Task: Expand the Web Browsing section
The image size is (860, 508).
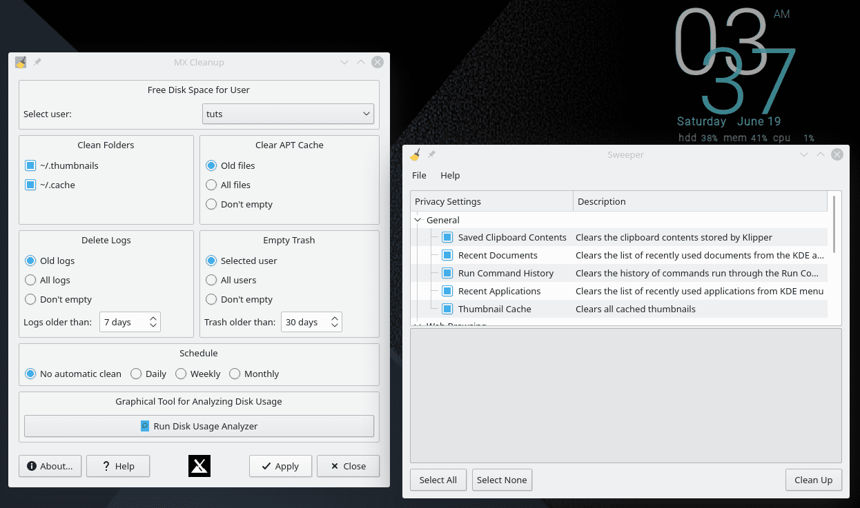Action: [x=417, y=324]
